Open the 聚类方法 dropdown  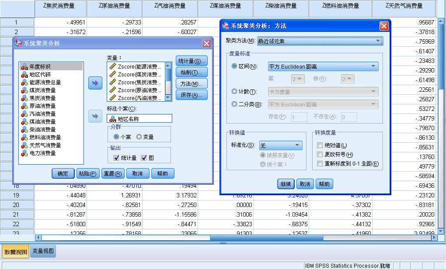[x=320, y=41]
